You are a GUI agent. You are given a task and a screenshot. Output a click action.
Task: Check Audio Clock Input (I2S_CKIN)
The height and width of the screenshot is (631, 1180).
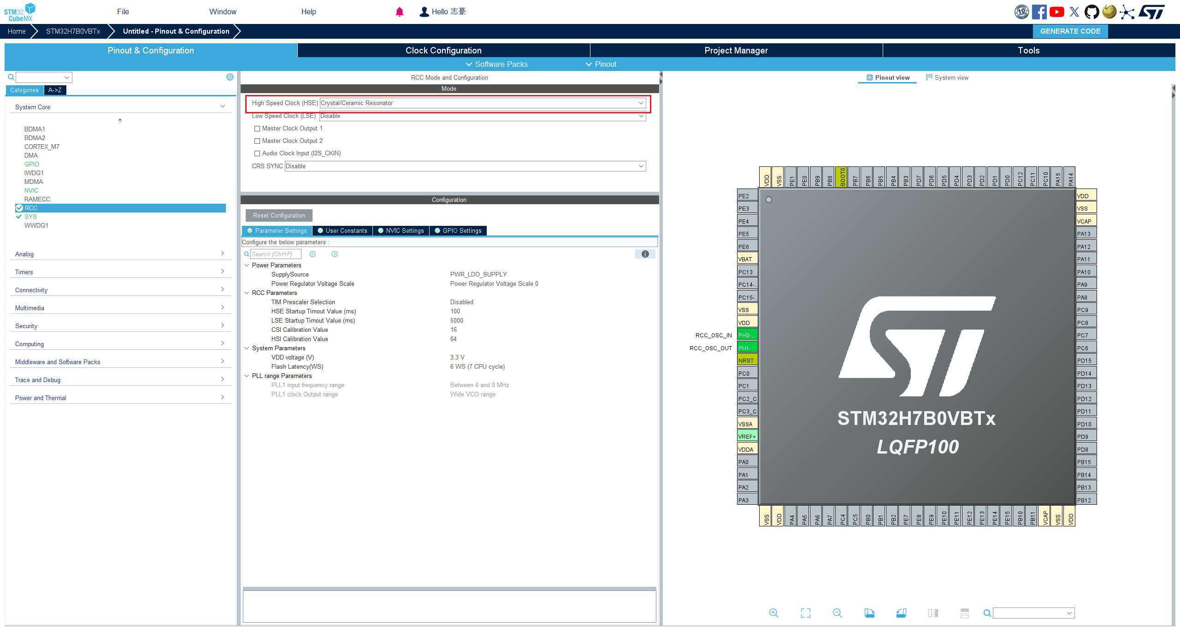(x=257, y=153)
